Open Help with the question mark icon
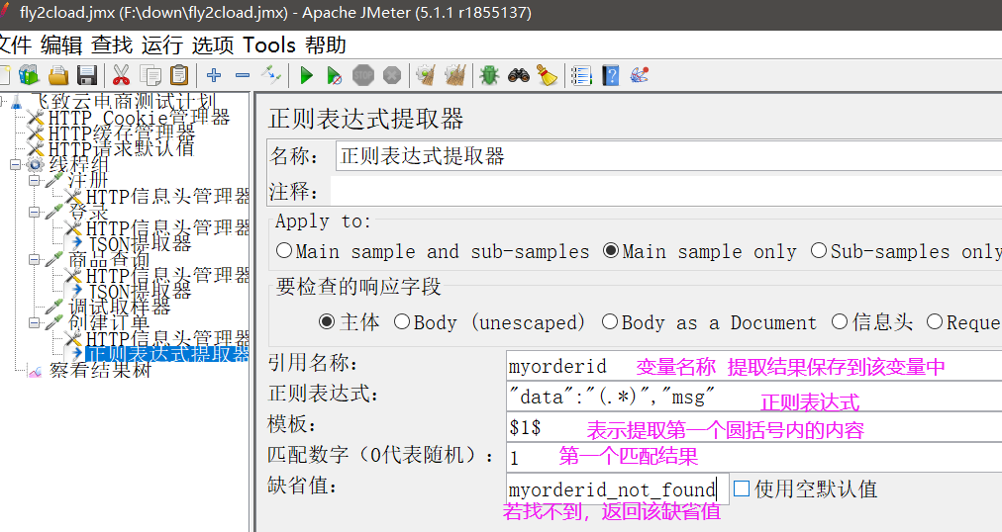 610,75
